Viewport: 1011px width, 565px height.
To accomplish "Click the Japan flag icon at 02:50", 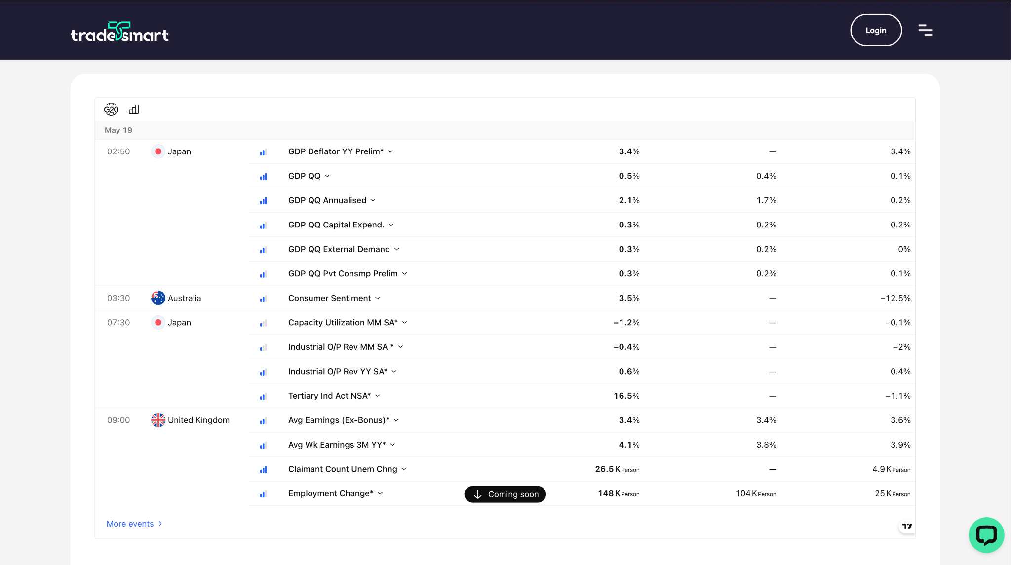I will tap(158, 151).
